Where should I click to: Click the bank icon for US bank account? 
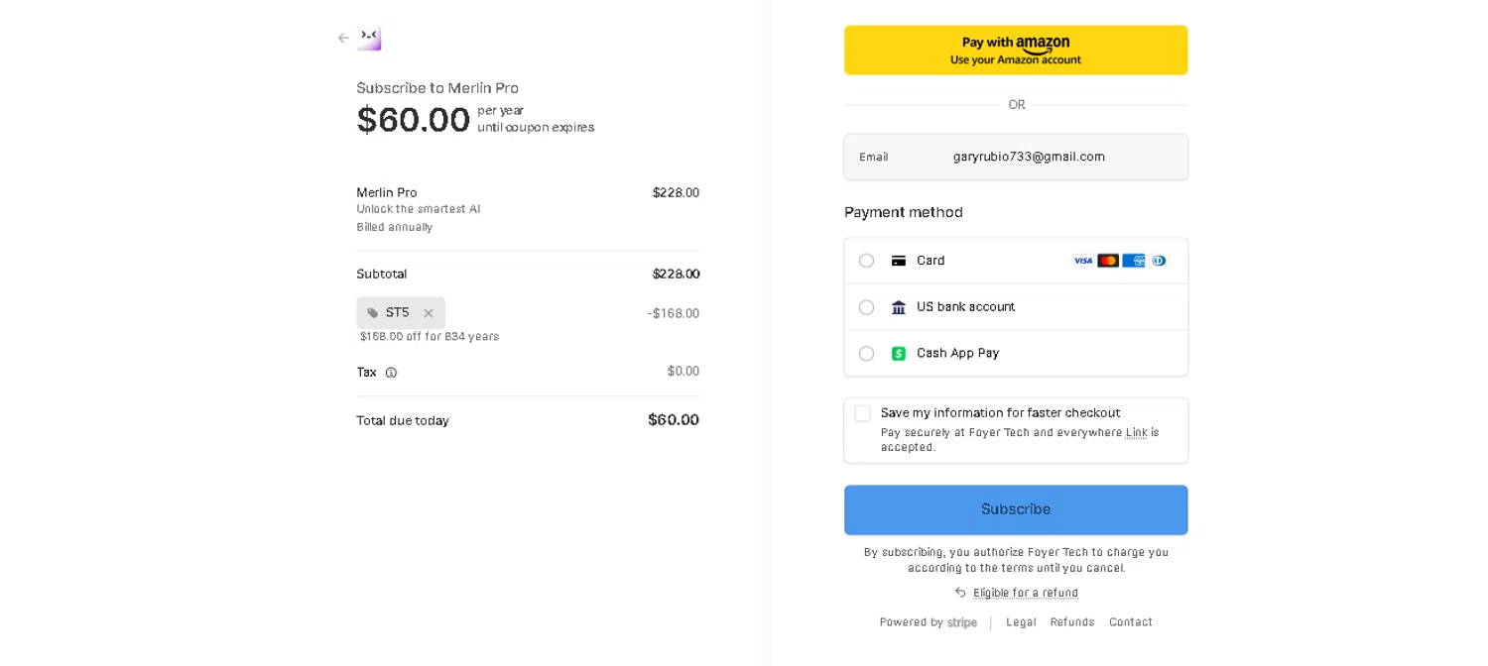tap(899, 307)
